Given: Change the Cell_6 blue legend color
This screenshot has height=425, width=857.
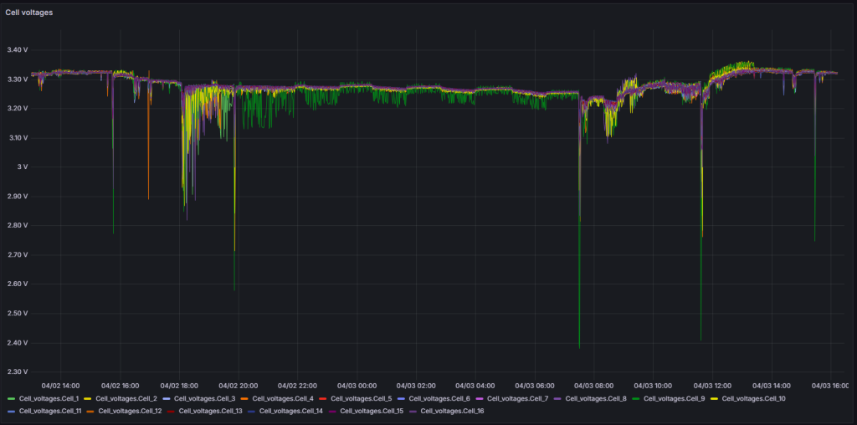Looking at the screenshot, I should [x=403, y=399].
